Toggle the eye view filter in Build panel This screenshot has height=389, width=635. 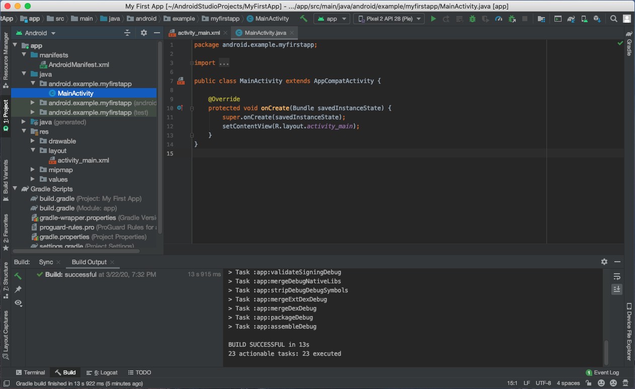coord(18,303)
